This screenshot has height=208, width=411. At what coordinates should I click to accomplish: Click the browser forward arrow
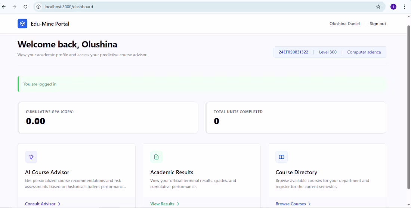coord(15,7)
